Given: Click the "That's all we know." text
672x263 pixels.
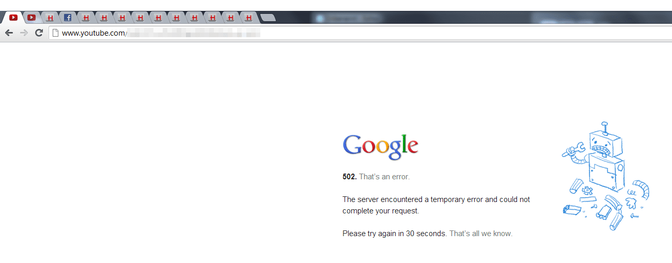Looking at the screenshot, I should (481, 234).
